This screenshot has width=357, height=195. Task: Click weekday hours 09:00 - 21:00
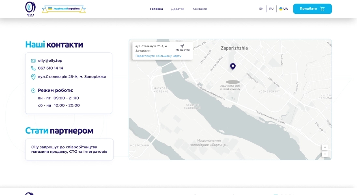pos(66,98)
